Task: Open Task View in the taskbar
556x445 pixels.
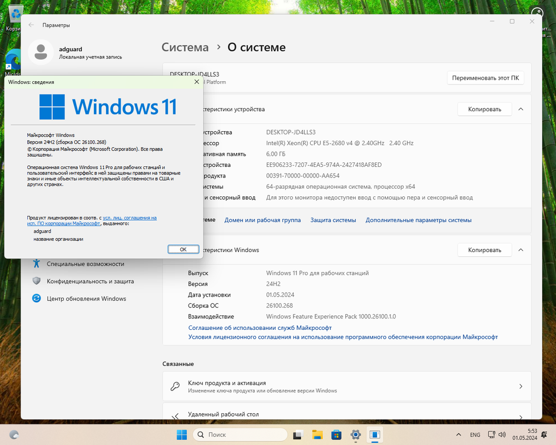Action: [x=298, y=434]
